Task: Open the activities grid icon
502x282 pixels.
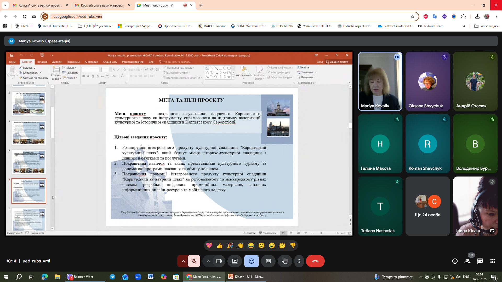Action: pos(493,261)
